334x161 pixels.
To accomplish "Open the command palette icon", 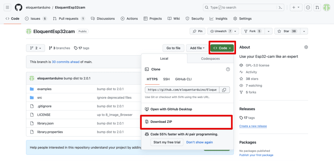I will (281, 7).
